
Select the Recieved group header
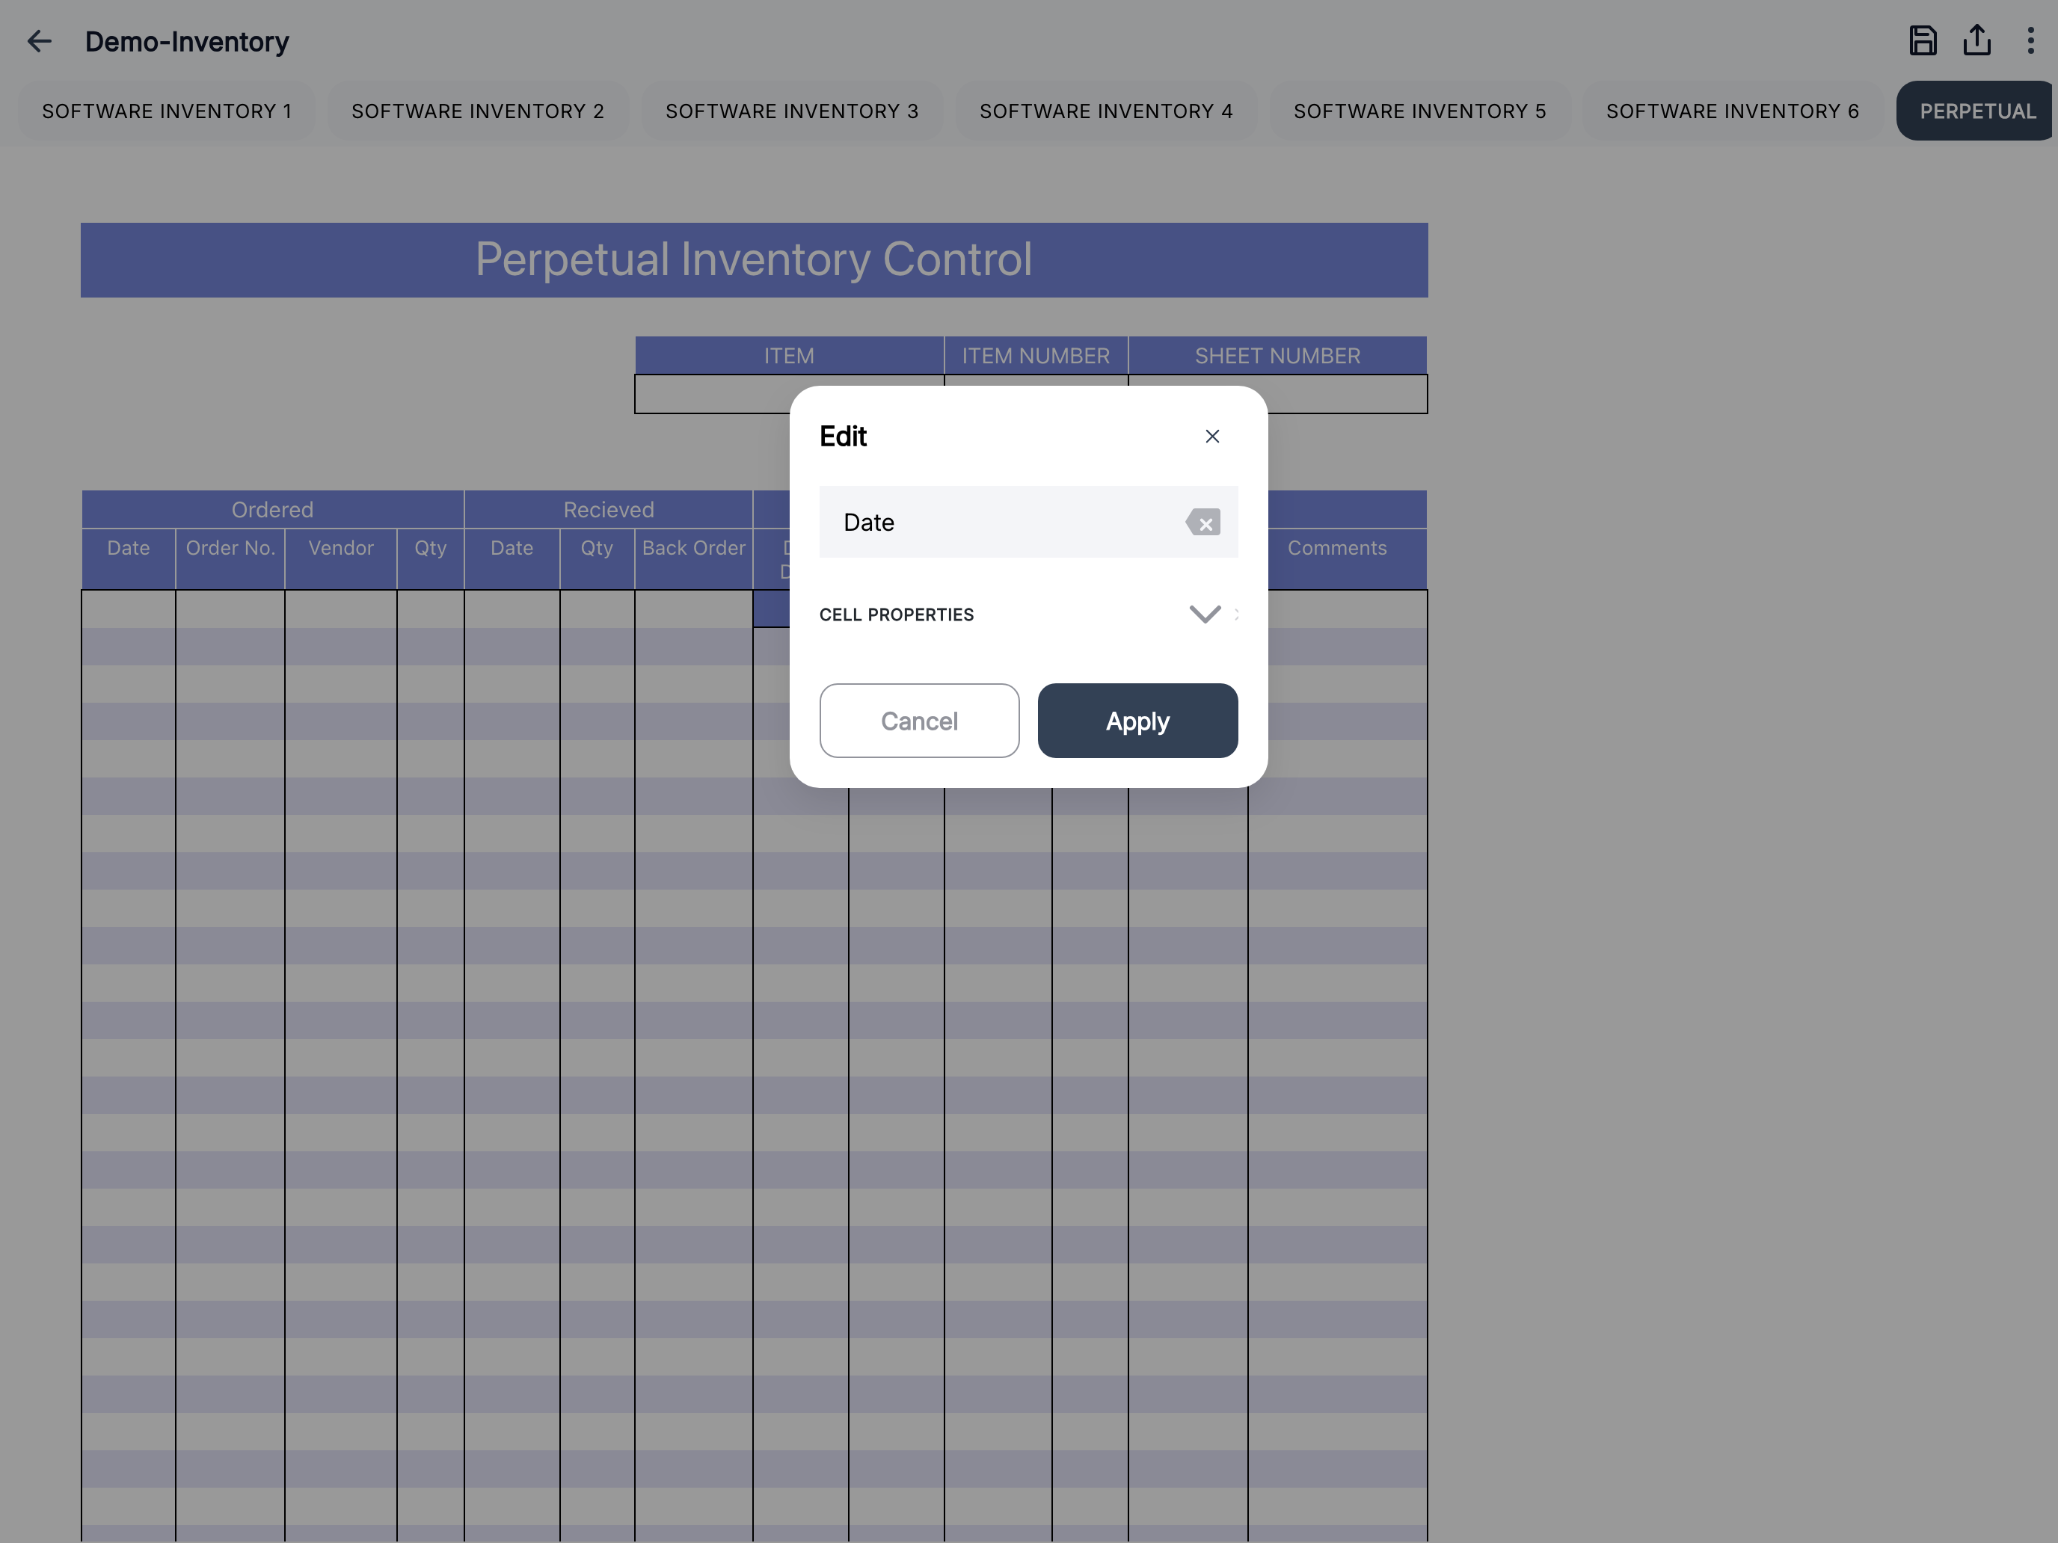(x=609, y=510)
